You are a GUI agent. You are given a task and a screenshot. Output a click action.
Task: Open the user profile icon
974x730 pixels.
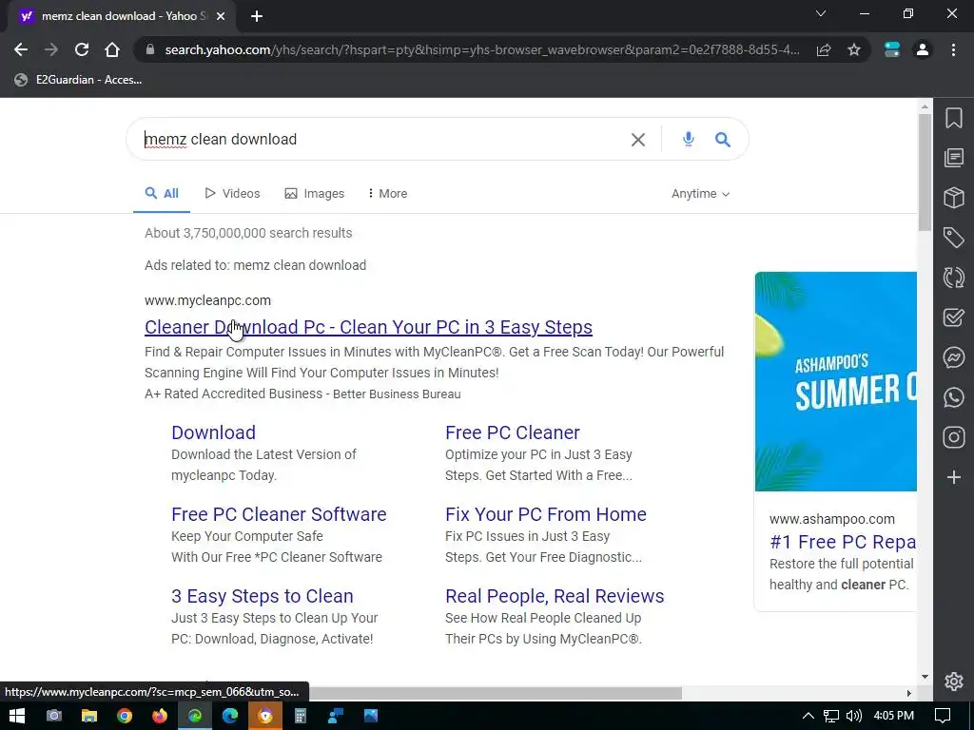point(923,49)
